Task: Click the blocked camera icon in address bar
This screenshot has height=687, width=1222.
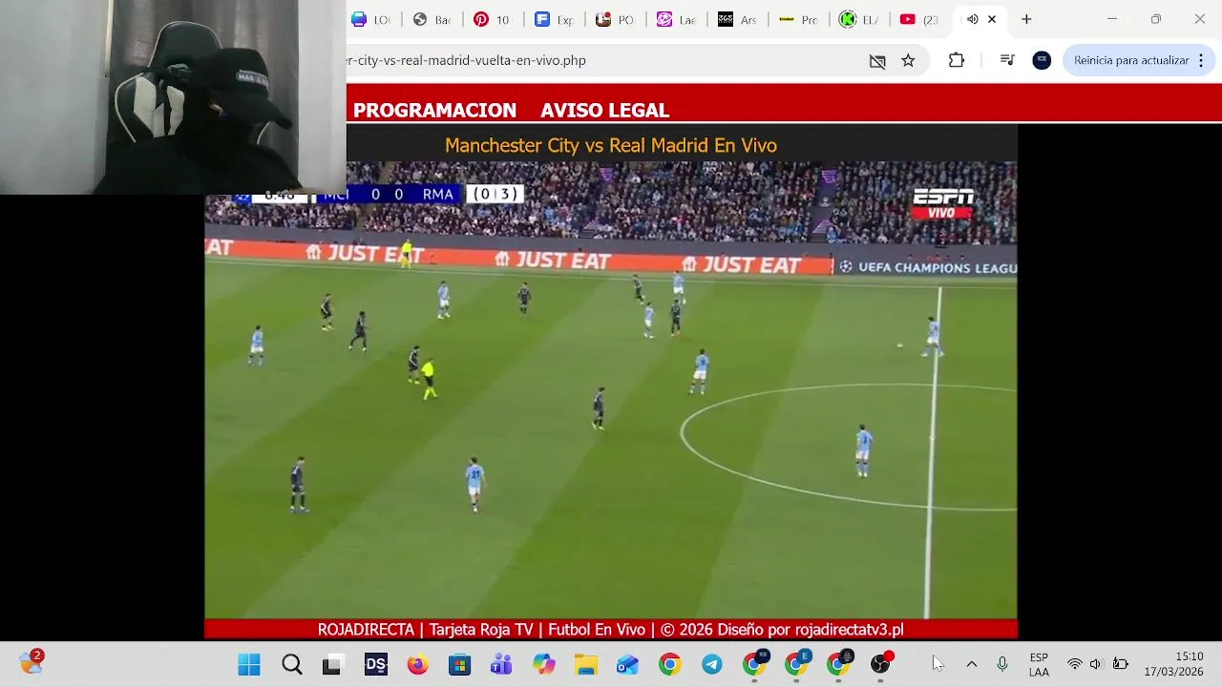Action: pyautogui.click(x=877, y=61)
